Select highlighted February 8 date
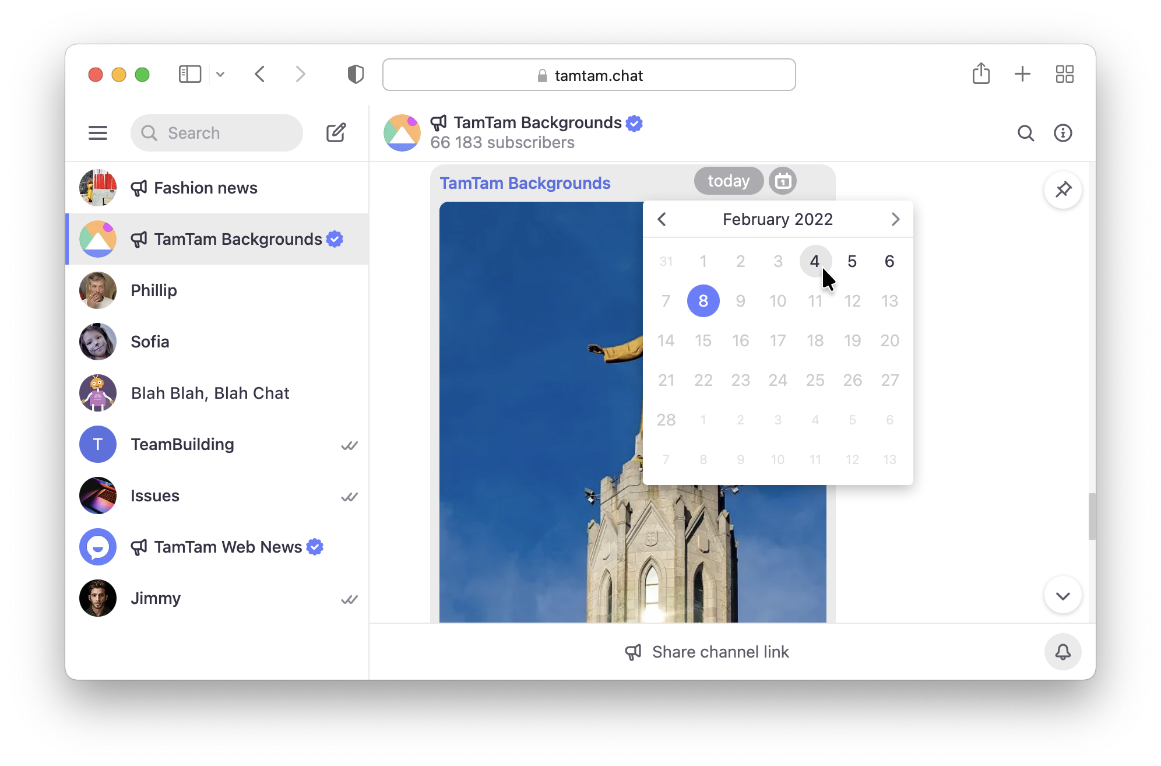Viewport: 1161px width, 766px height. pos(703,301)
